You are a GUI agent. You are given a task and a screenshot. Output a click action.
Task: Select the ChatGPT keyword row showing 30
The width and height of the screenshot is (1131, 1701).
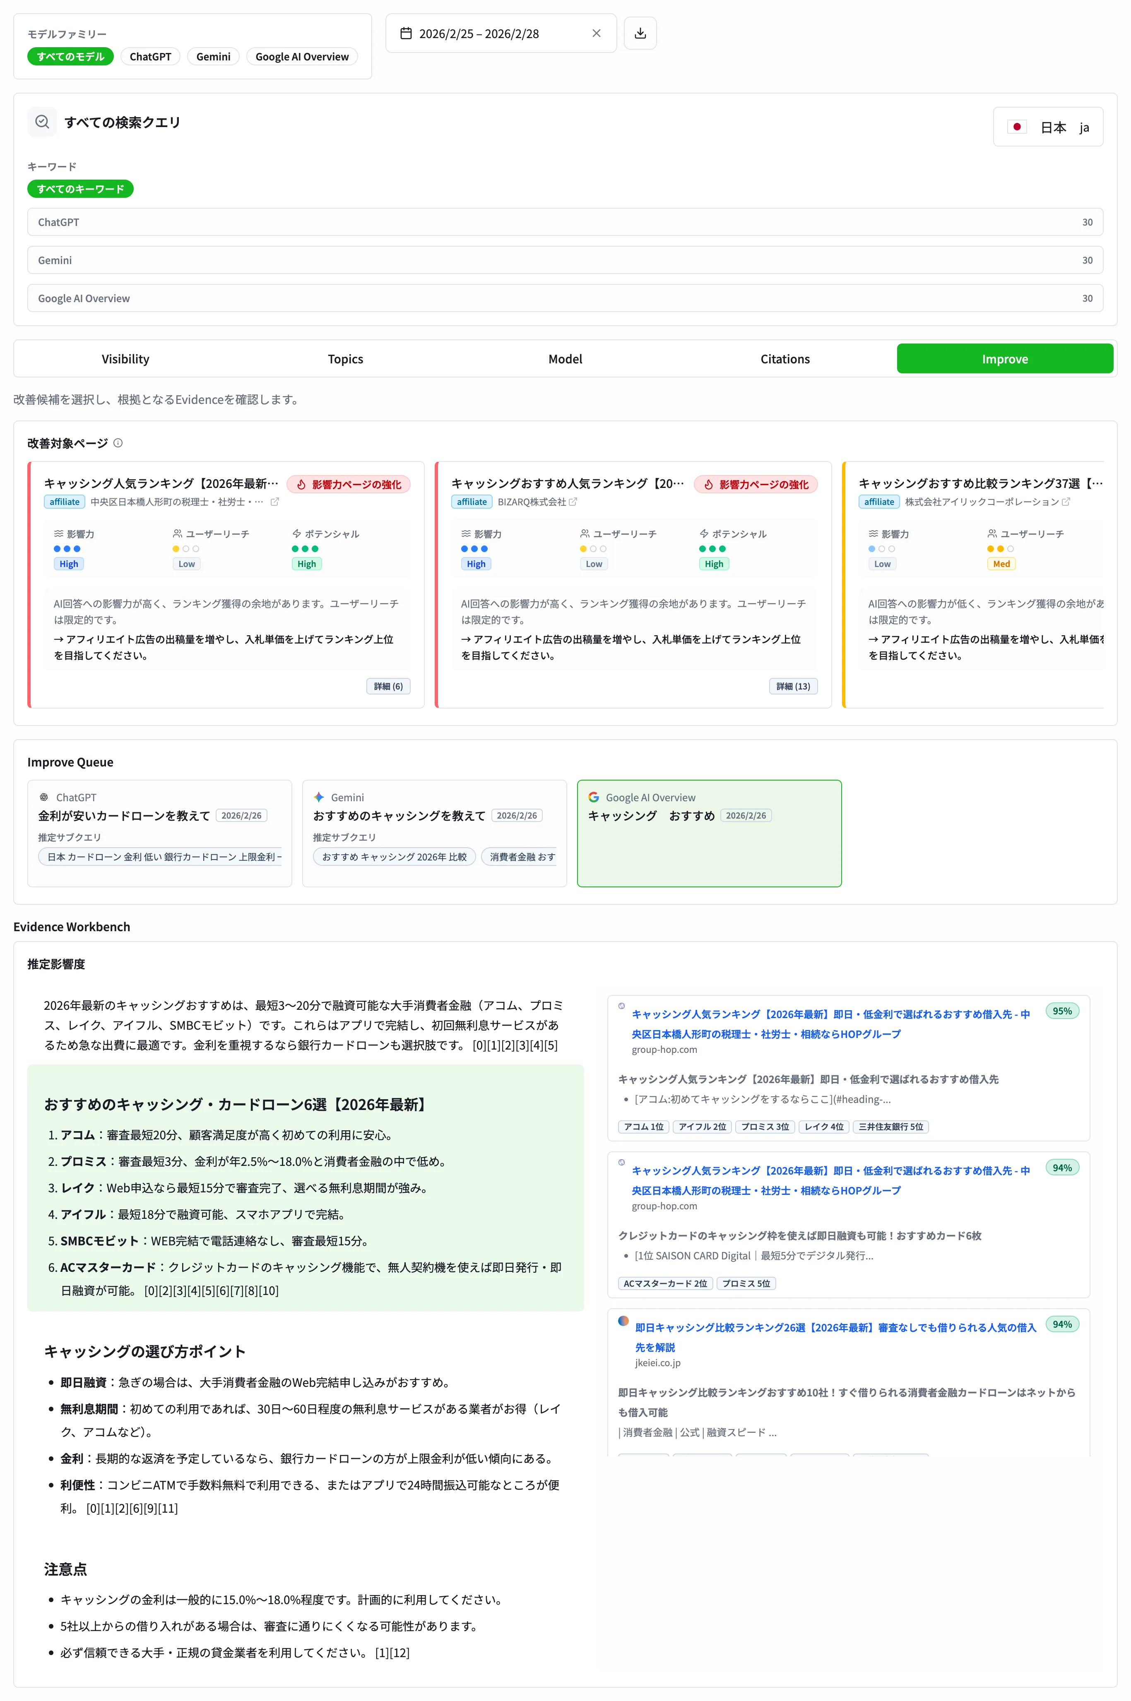[x=565, y=221]
